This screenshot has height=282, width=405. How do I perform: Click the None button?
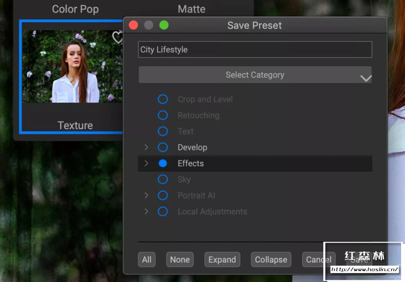pyautogui.click(x=180, y=259)
